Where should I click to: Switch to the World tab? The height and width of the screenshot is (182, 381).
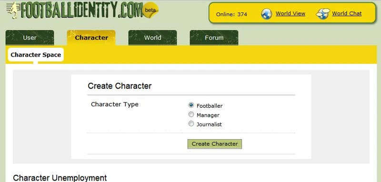(152, 38)
